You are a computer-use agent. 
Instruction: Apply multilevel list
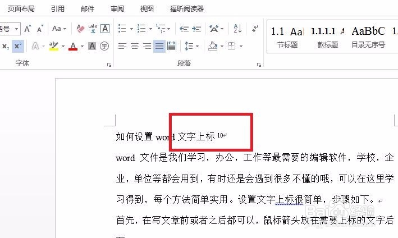pyautogui.click(x=161, y=29)
